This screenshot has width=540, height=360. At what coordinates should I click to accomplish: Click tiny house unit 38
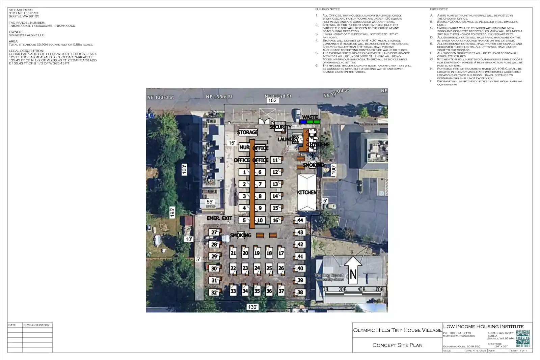coord(300,293)
